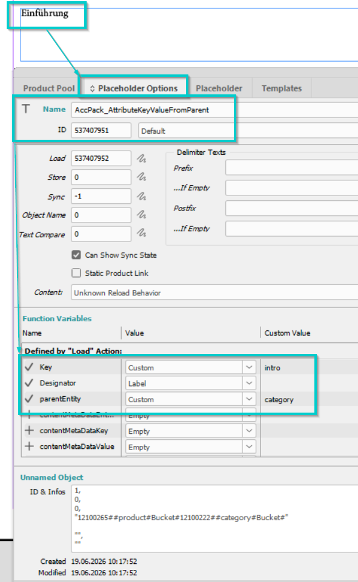The height and width of the screenshot is (582, 358).
Task: Click the plus icon next to contentMetaDataValue
Action: click(x=29, y=446)
